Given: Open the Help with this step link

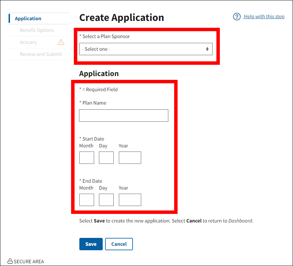Looking at the screenshot, I should click(x=264, y=16).
